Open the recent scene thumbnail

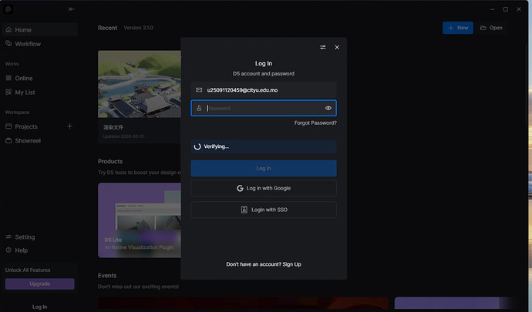(140, 84)
